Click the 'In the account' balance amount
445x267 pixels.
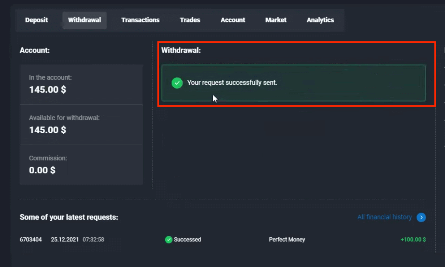tap(48, 90)
